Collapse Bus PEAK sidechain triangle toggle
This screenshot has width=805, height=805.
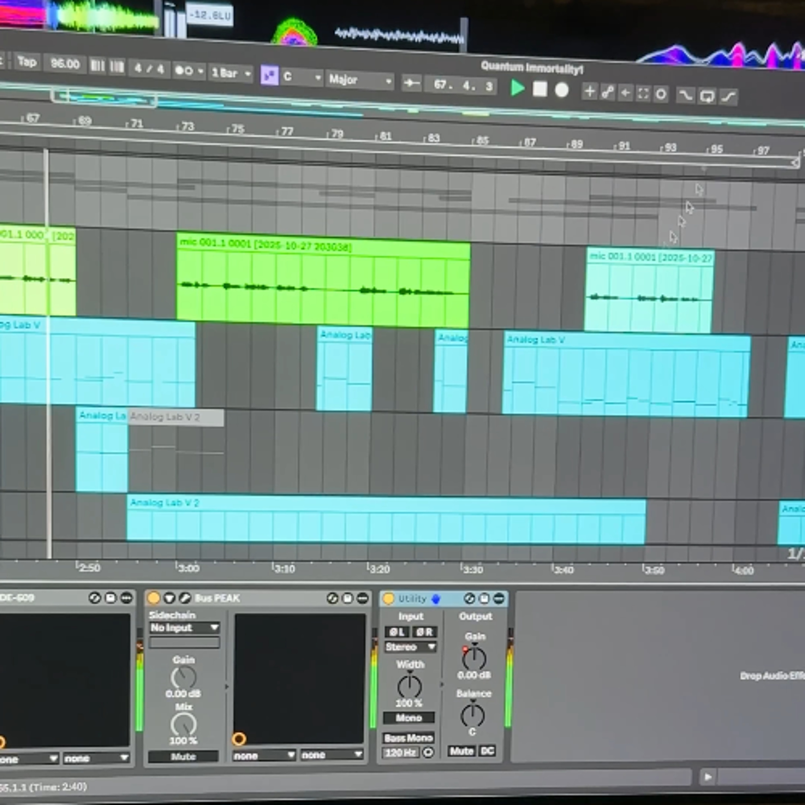169,598
